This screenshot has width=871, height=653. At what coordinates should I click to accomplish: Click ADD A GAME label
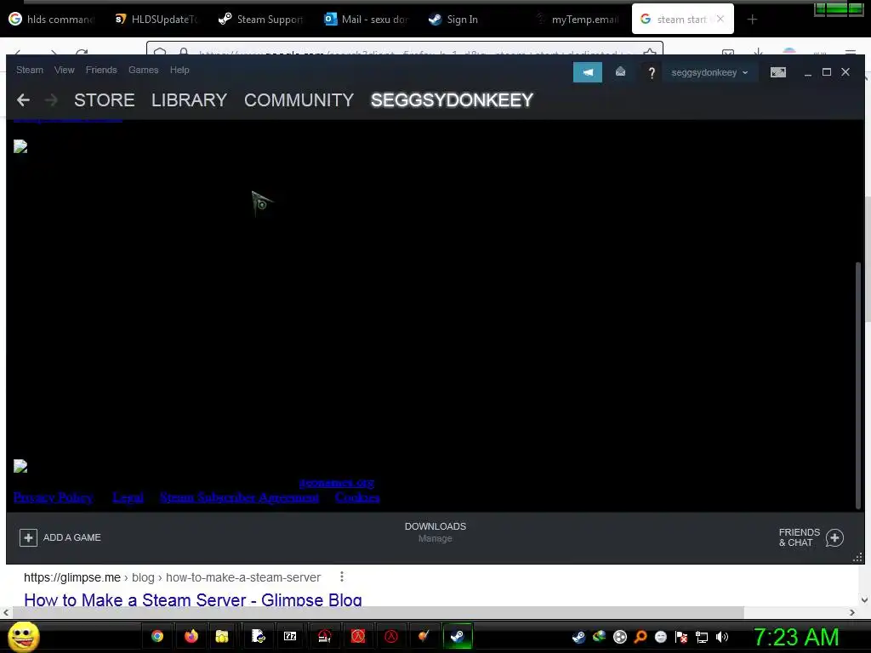(x=72, y=537)
